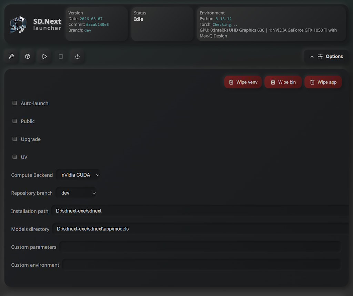
Task: Open the Compute Backend dropdown
Action: coord(78,175)
